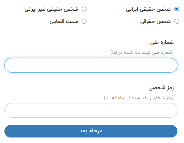Image resolution: width=184 pixels, height=143 pixels.
Task: Click the شخص حقیقی غیر ایرانی label text
Action: coord(51,10)
